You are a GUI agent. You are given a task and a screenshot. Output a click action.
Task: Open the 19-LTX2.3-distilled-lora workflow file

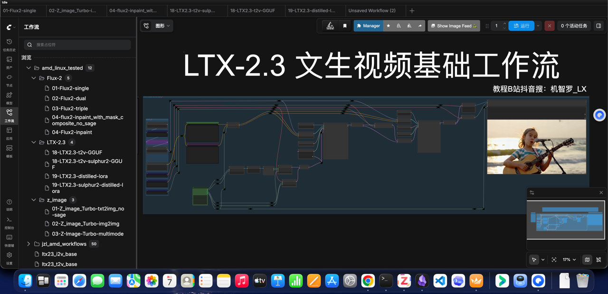pos(80,176)
